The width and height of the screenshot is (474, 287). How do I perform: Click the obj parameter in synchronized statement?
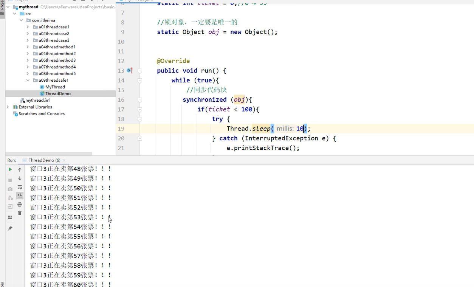pos(239,100)
